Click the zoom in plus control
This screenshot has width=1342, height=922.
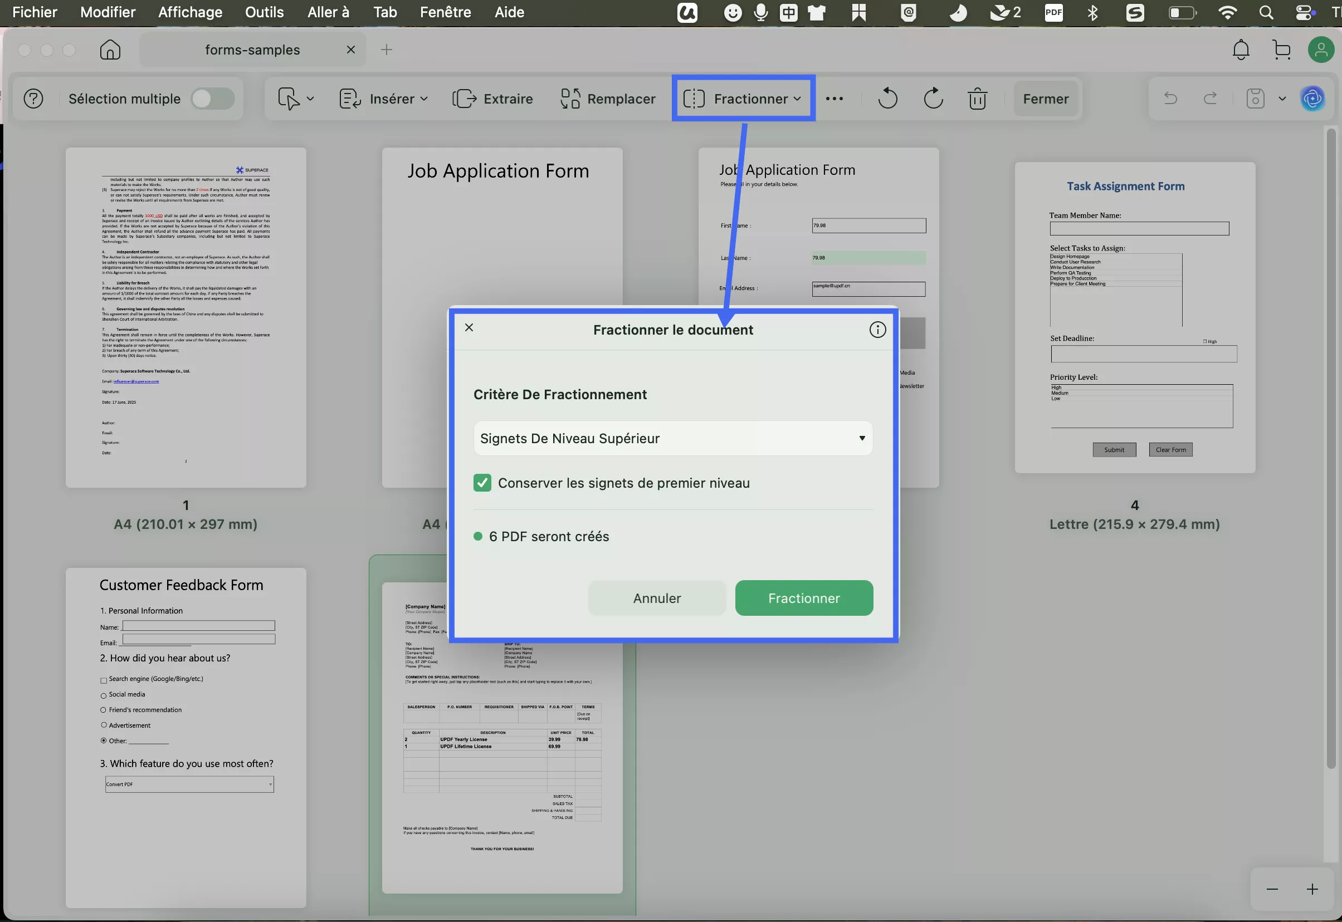pos(1312,889)
